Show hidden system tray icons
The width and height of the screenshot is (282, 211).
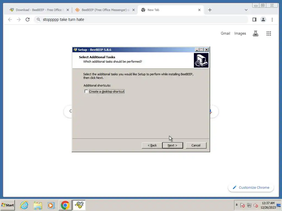(x=237, y=205)
